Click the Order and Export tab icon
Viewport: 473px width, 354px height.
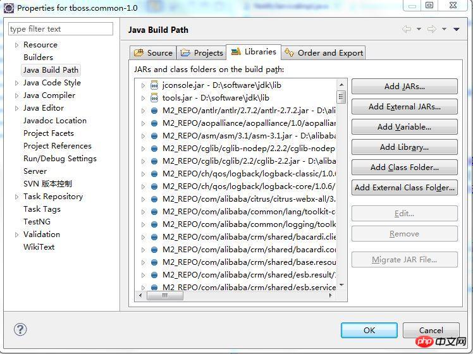click(290, 53)
